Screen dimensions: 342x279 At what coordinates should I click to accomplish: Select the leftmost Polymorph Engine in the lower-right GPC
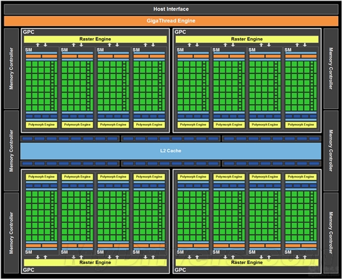tap(193, 177)
